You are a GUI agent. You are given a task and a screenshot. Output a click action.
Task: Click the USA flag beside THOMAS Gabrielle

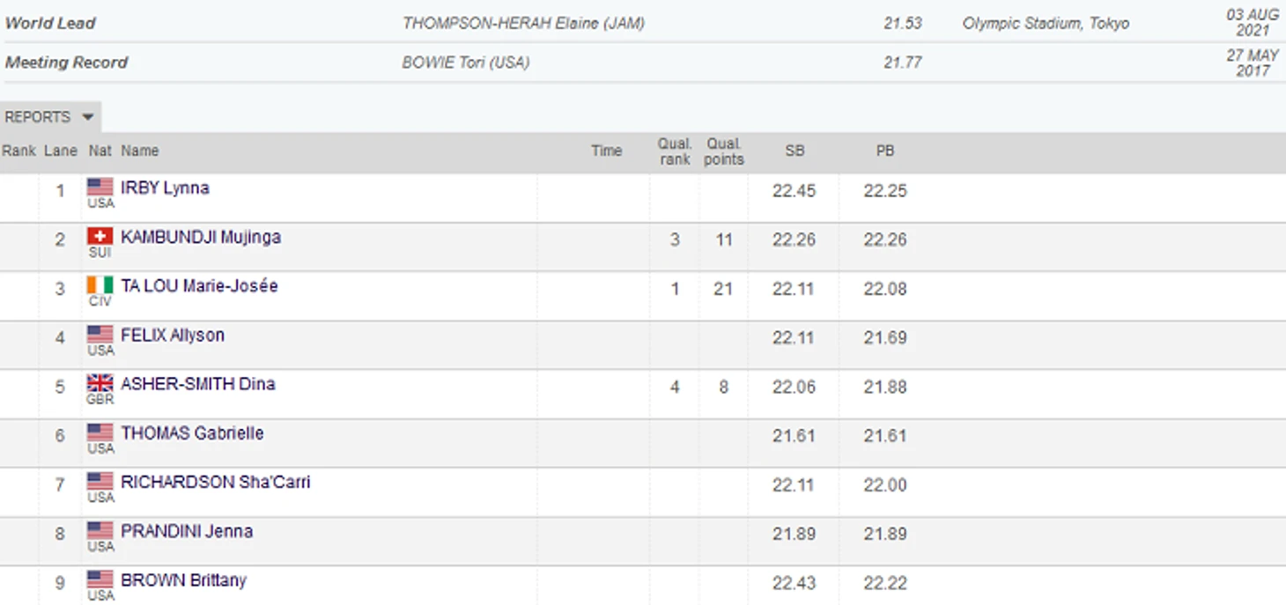point(100,432)
